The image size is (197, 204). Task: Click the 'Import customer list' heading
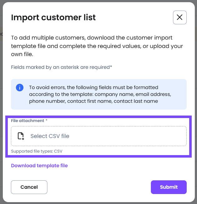(53, 17)
